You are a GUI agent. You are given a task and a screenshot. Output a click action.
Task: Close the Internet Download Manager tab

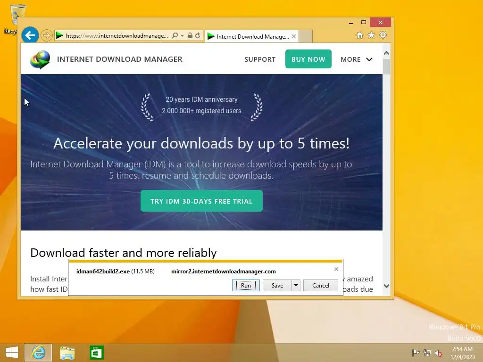pos(294,36)
